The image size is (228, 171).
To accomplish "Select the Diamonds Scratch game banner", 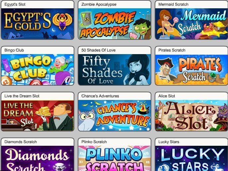I will click(38, 158).
